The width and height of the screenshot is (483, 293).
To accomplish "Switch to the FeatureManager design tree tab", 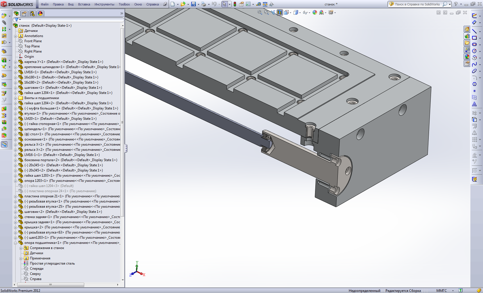I will [x=16, y=14].
